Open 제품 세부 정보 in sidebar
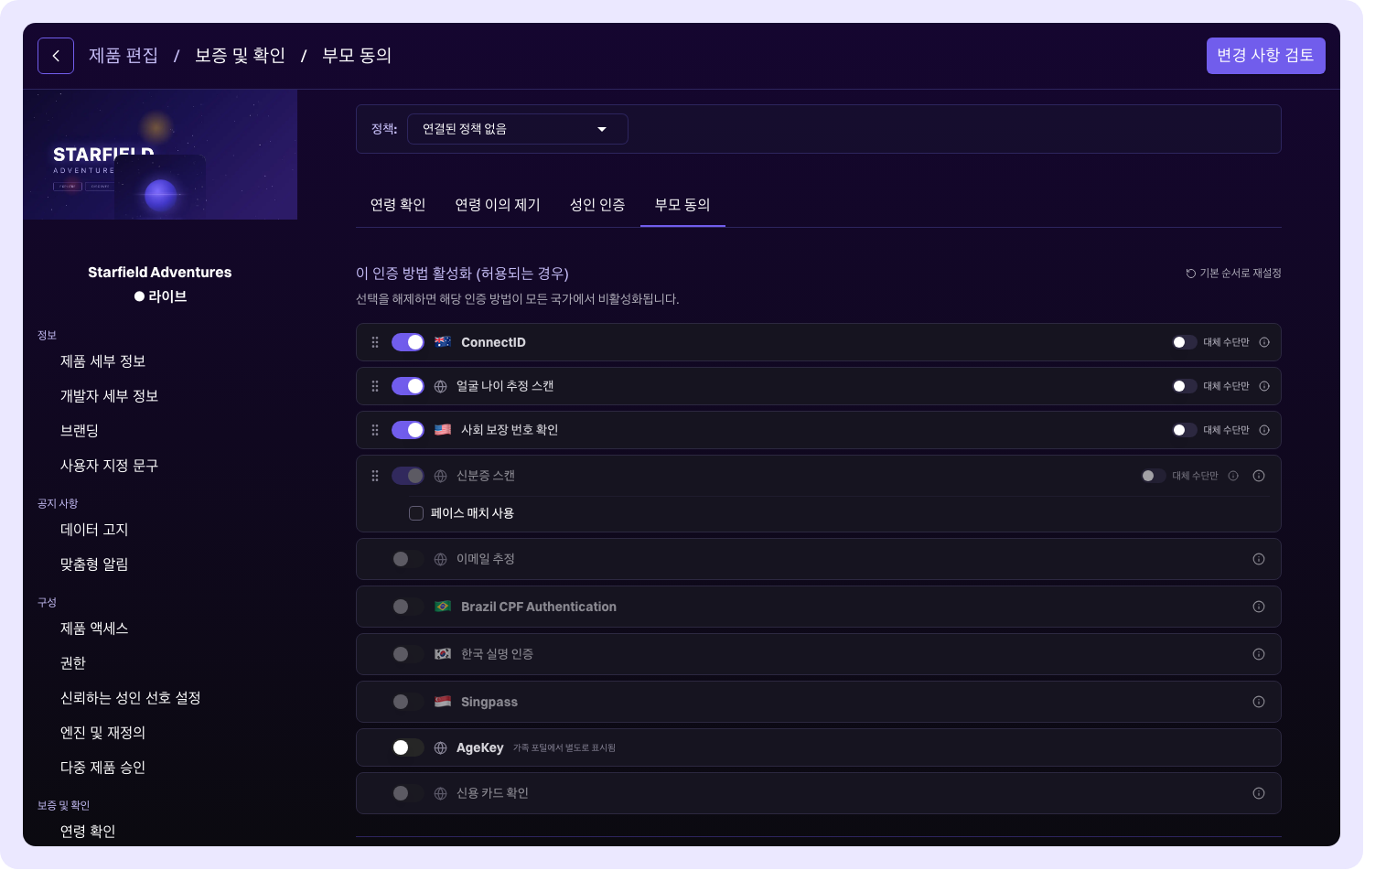 (x=103, y=361)
